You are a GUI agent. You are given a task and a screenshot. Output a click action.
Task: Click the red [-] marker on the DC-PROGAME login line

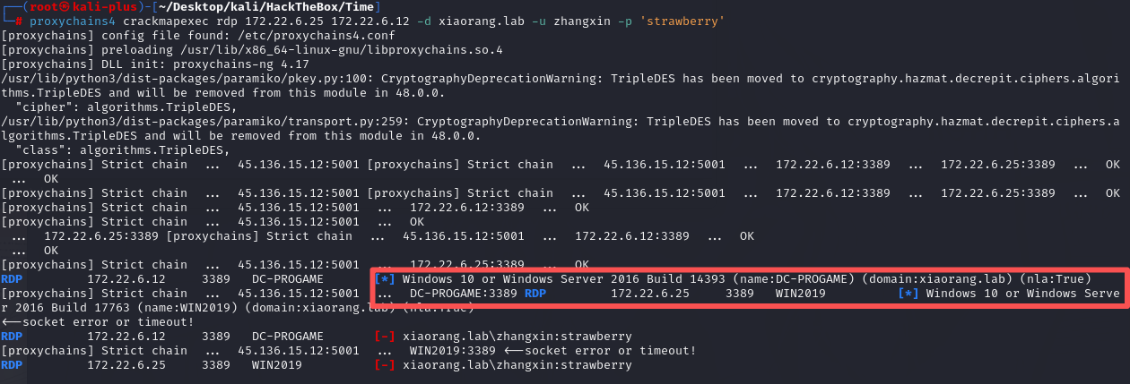point(385,336)
